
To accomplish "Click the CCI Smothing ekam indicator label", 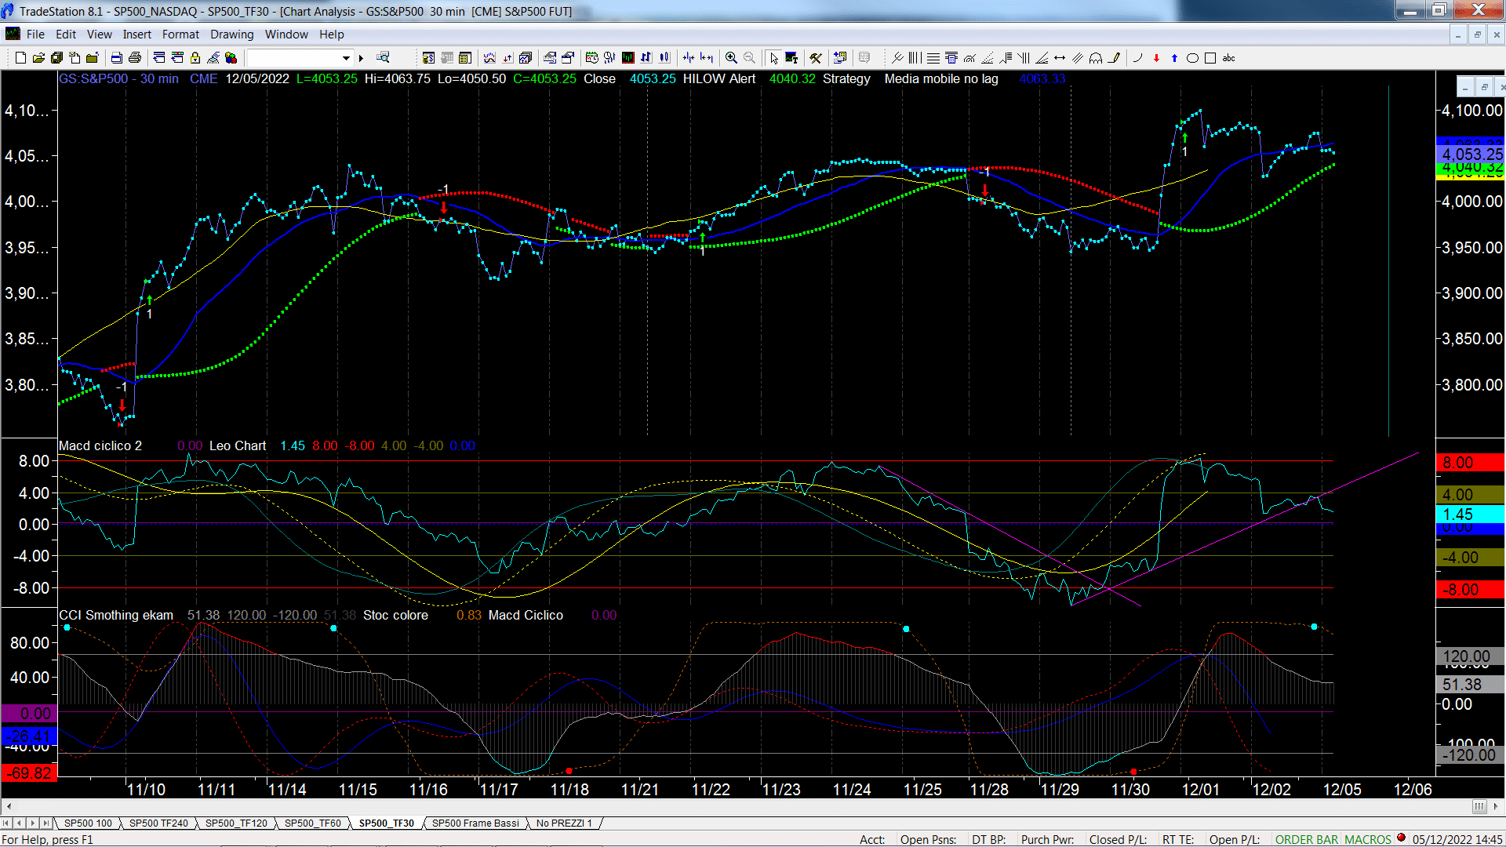I will [116, 615].
